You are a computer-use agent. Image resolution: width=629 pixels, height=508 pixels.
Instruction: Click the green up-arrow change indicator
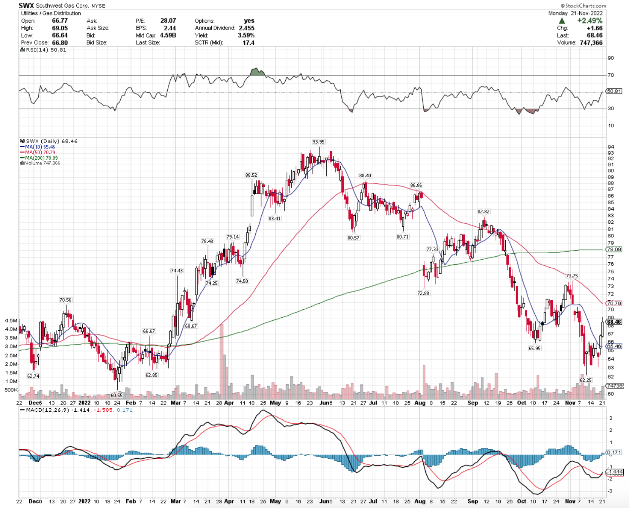coord(562,21)
